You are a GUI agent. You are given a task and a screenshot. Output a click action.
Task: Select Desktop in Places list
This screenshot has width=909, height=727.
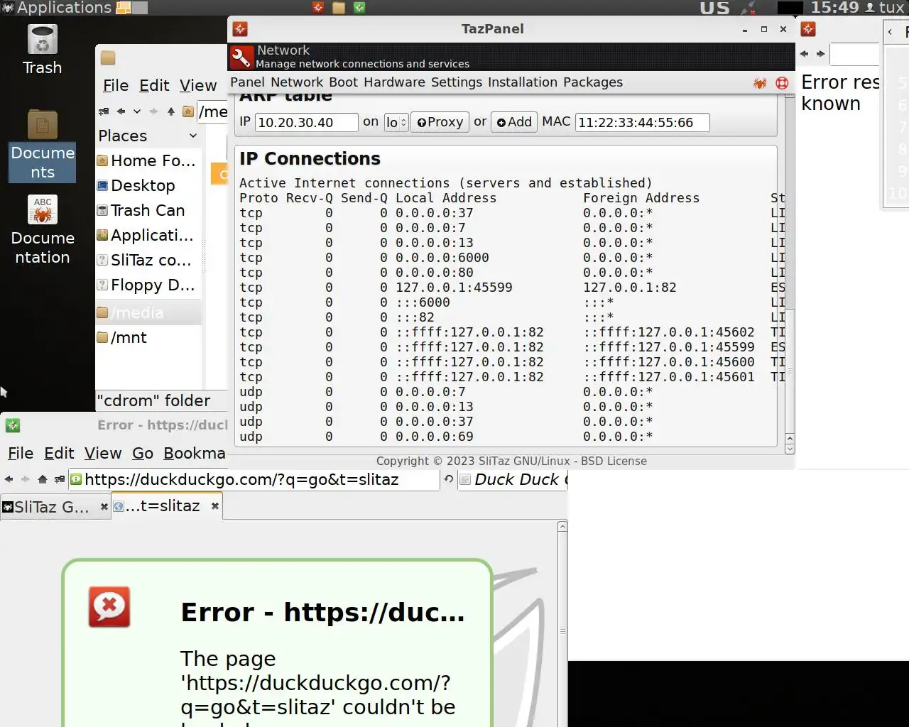148,185
